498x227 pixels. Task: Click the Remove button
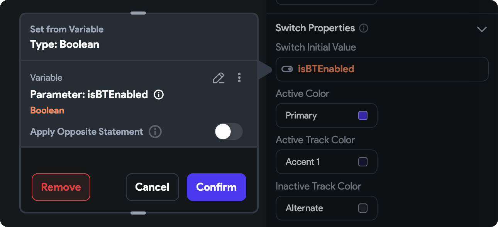tap(61, 187)
